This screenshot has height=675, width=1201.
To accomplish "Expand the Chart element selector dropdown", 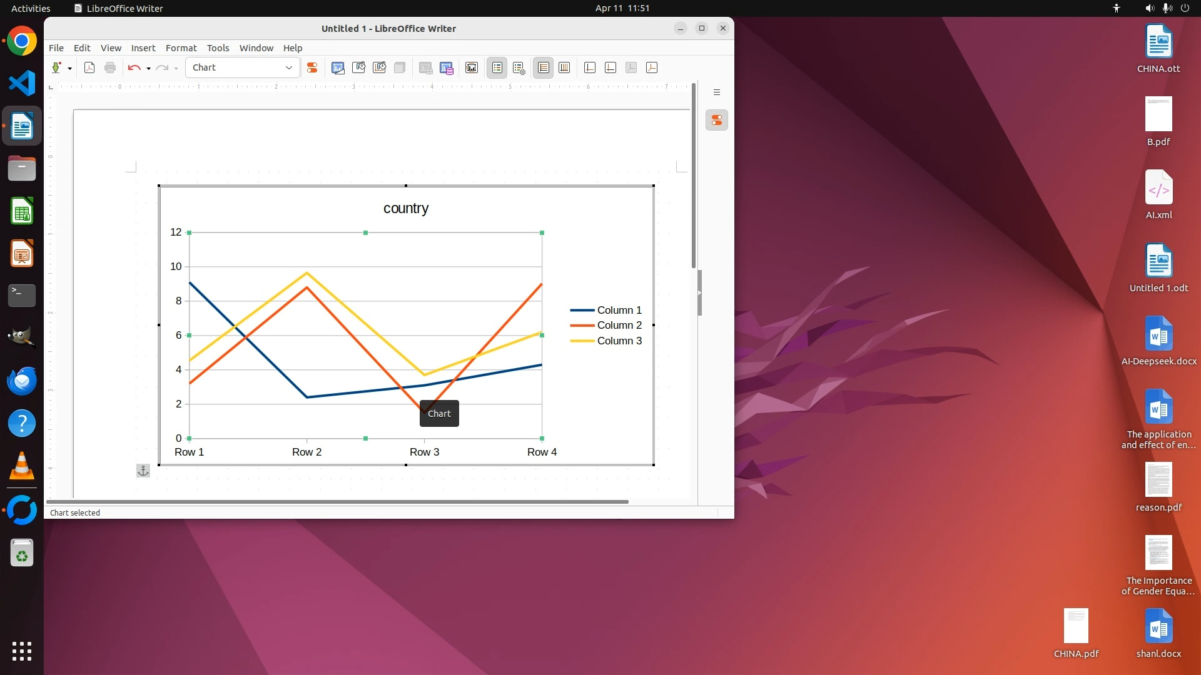I will 288,67.
